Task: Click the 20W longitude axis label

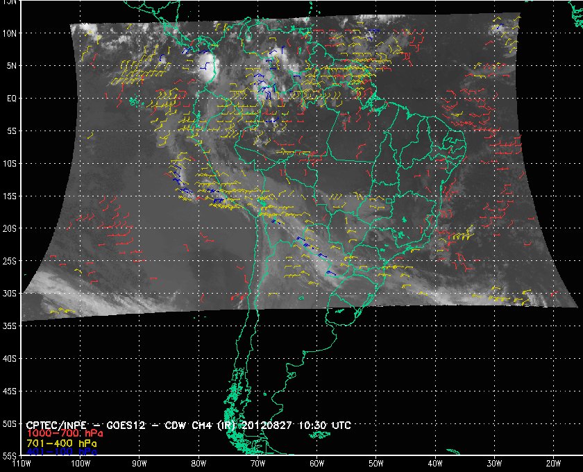Action: [552, 464]
